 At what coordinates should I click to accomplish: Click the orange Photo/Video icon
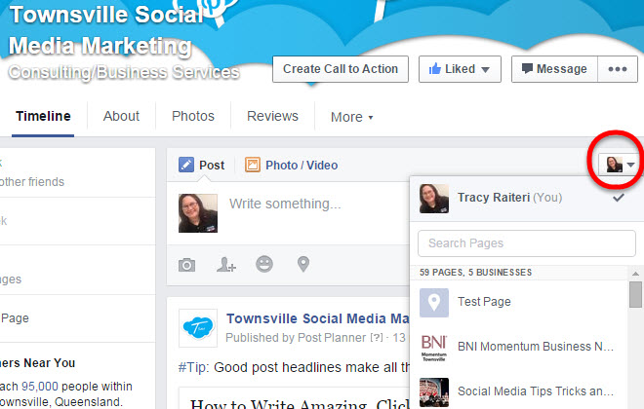pyautogui.click(x=253, y=165)
